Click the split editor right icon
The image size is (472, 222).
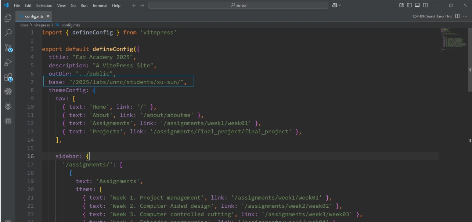(457, 16)
